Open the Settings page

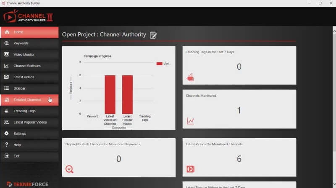[x=29, y=134]
